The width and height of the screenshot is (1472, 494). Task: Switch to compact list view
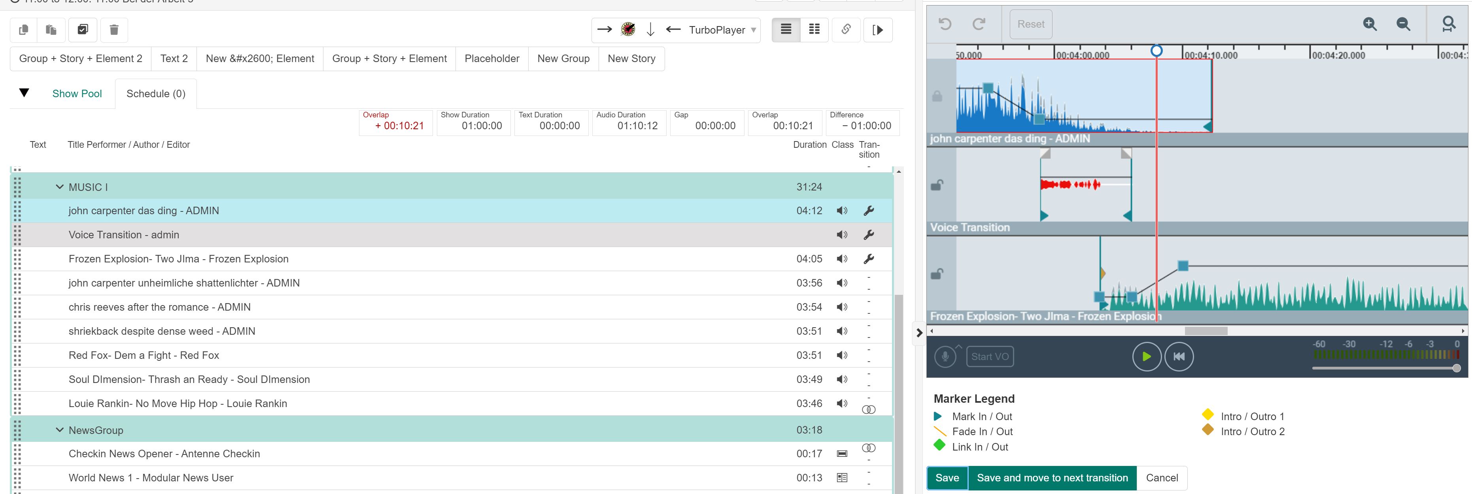(786, 30)
